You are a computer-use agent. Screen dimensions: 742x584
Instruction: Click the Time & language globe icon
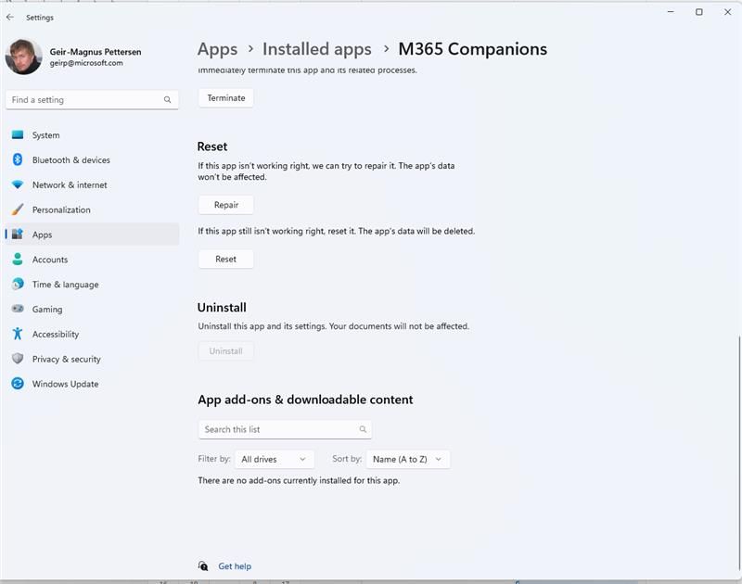tap(18, 284)
